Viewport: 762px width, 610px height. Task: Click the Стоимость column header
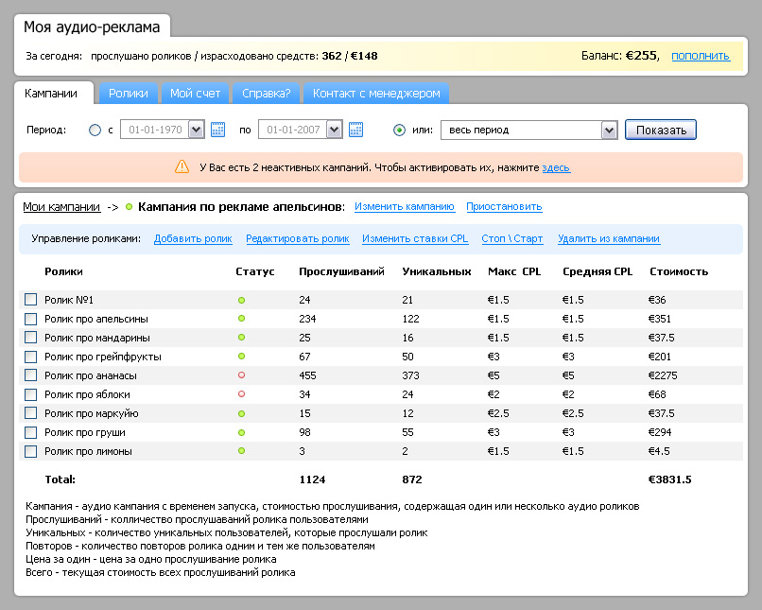(x=679, y=271)
